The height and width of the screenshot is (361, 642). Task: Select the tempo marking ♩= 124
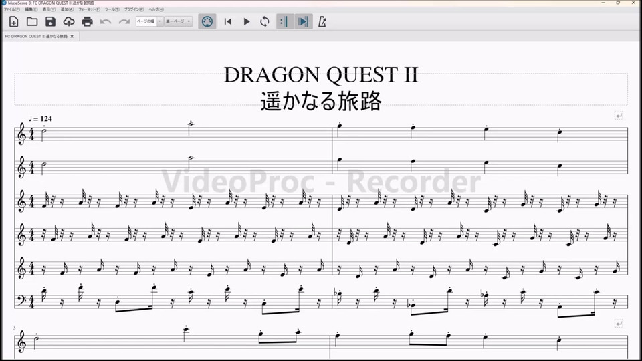41,119
